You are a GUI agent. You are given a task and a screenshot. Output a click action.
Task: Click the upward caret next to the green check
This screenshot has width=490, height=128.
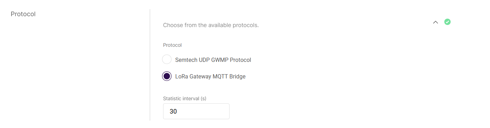click(x=436, y=22)
